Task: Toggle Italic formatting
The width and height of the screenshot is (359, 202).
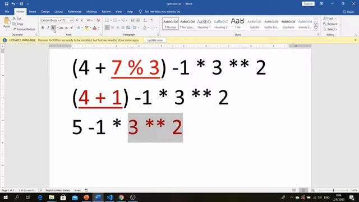Action: pyautogui.click(x=48, y=27)
